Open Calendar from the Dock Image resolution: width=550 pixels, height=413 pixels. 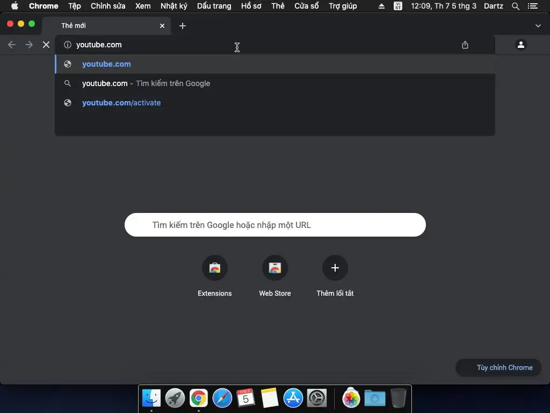(245, 398)
